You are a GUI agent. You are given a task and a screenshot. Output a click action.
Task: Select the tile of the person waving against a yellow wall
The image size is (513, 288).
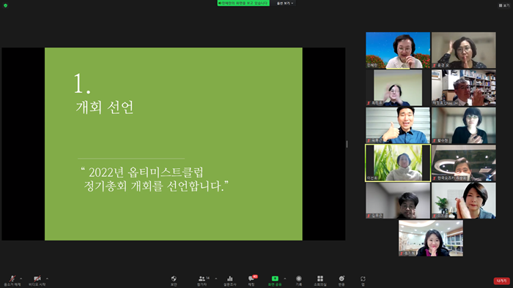click(x=398, y=88)
